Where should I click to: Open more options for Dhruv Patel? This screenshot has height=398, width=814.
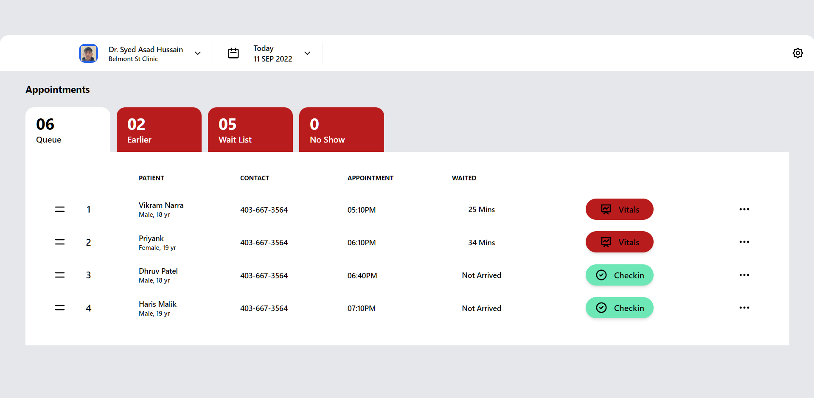coord(744,275)
